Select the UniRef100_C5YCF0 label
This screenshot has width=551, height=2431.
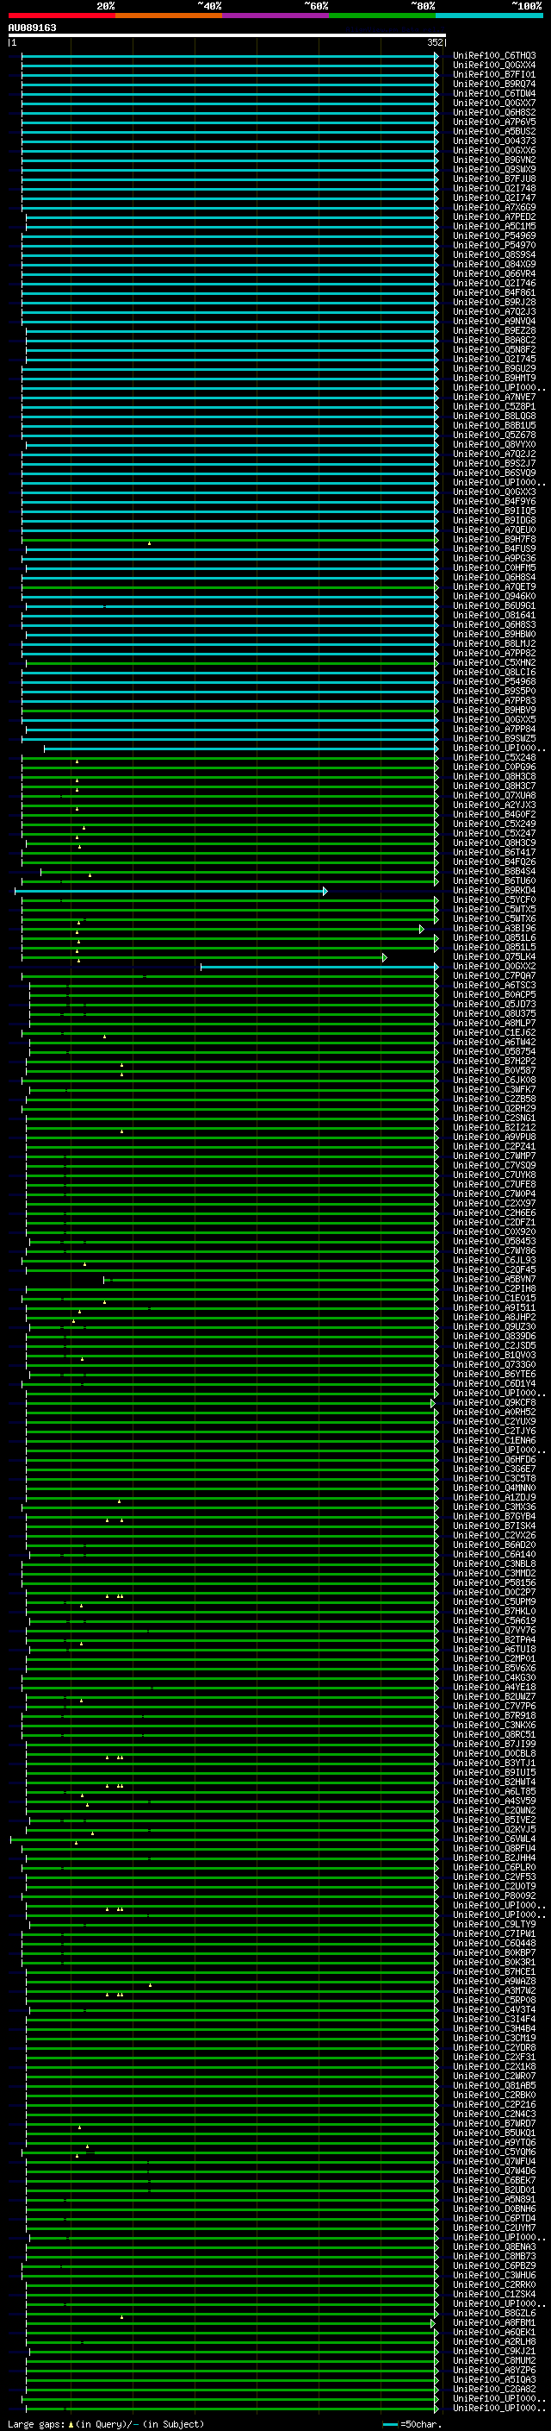(494, 900)
